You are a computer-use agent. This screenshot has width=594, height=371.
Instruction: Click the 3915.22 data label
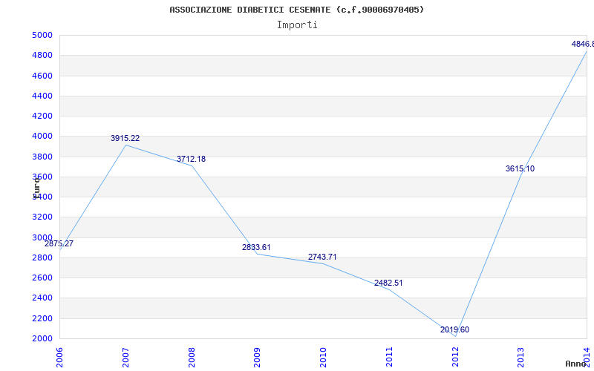125,138
